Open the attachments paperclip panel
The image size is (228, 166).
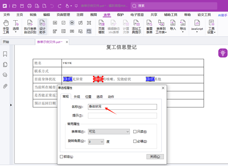[5, 86]
